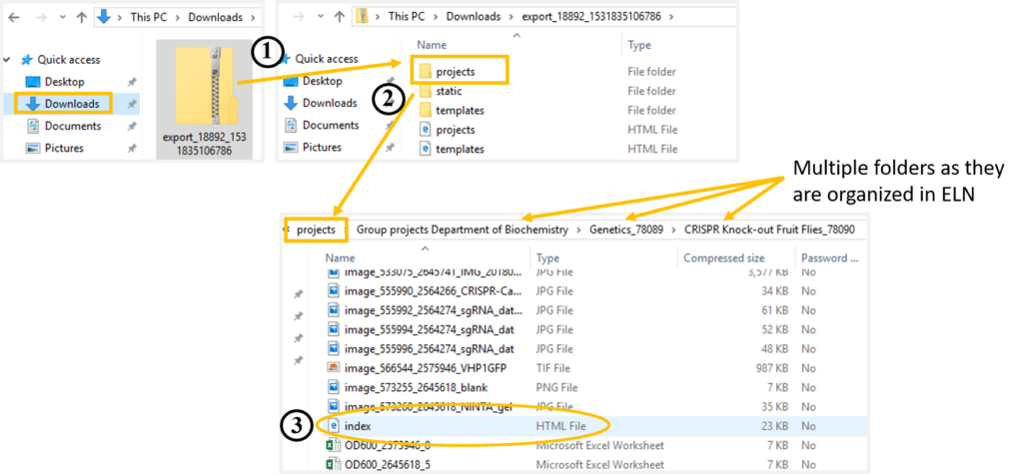Click 'HTML File' type of index row
1023x474 pixels.
pos(561,426)
